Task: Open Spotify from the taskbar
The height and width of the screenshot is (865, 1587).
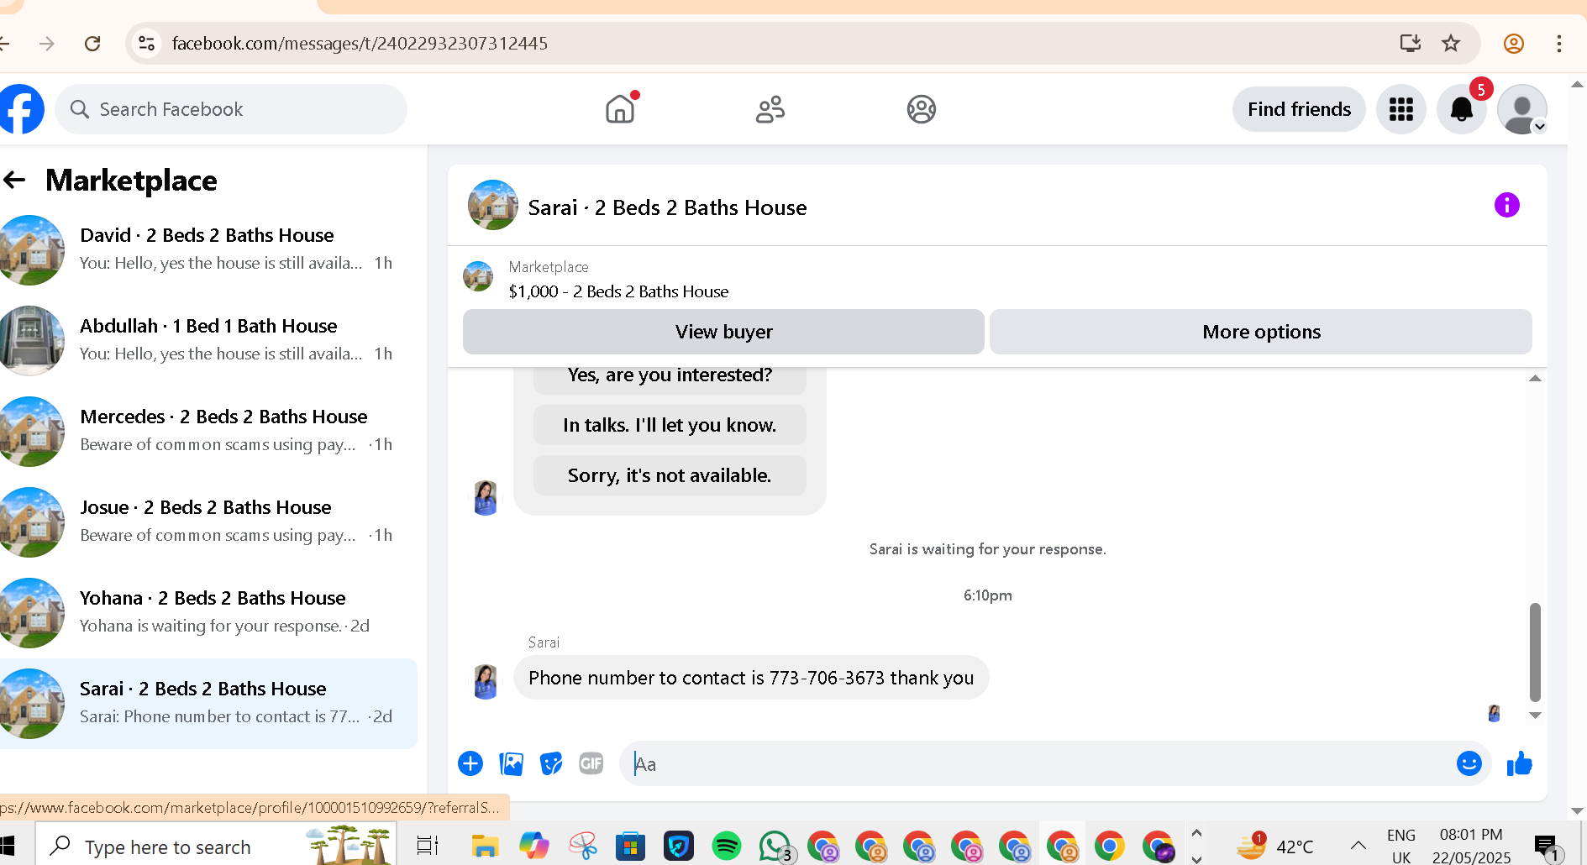Action: click(727, 846)
